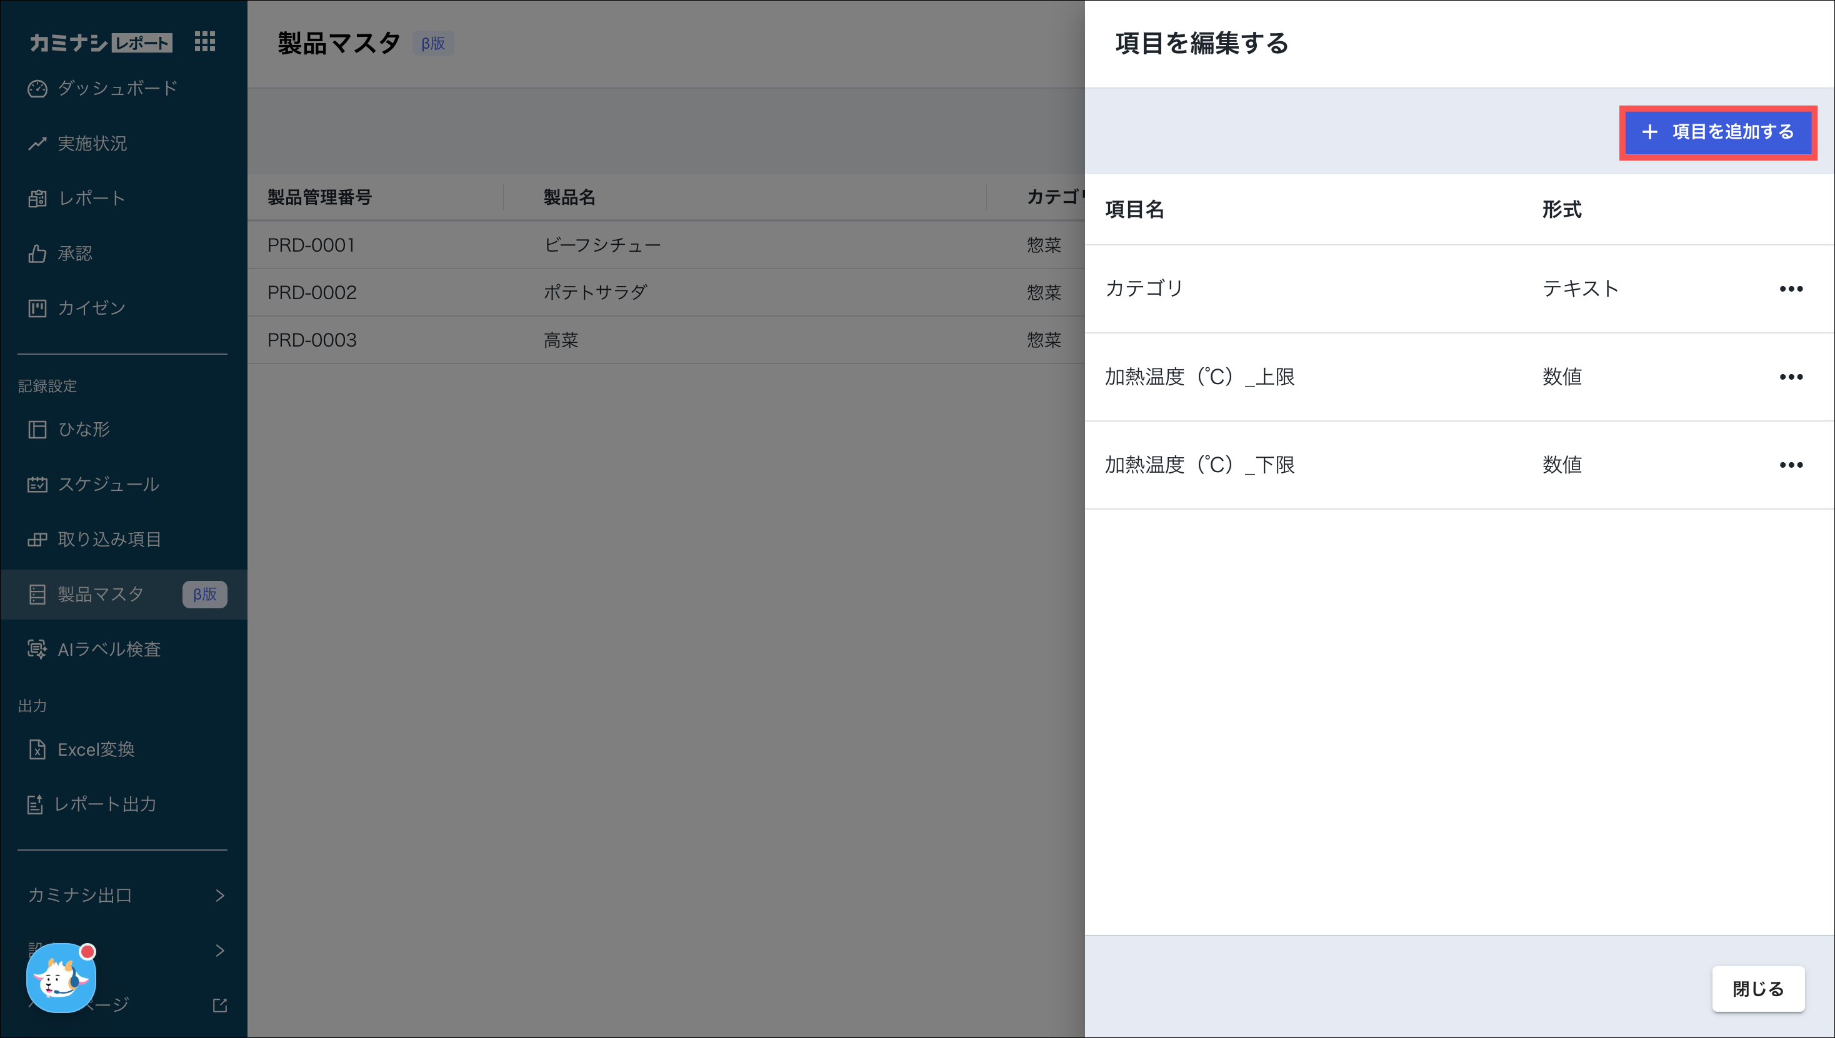The height and width of the screenshot is (1038, 1835).
Task: Open more options for 加熱温度 上限 row
Action: click(1791, 377)
